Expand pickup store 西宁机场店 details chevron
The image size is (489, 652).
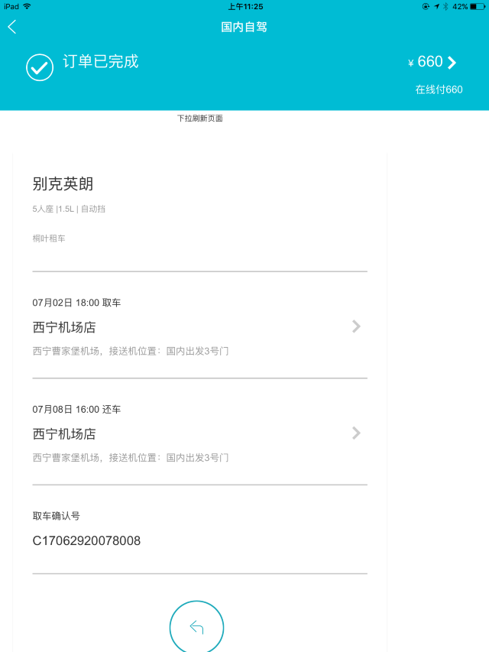[356, 326]
